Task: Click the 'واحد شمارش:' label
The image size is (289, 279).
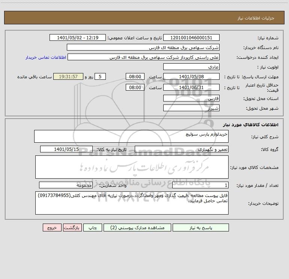Action: [113, 186]
